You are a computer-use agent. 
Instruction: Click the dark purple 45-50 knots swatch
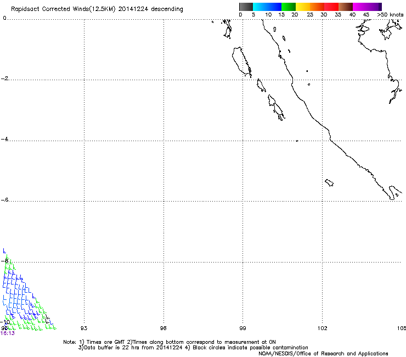tap(374, 7)
